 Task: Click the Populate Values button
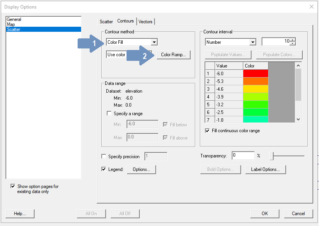(x=228, y=55)
